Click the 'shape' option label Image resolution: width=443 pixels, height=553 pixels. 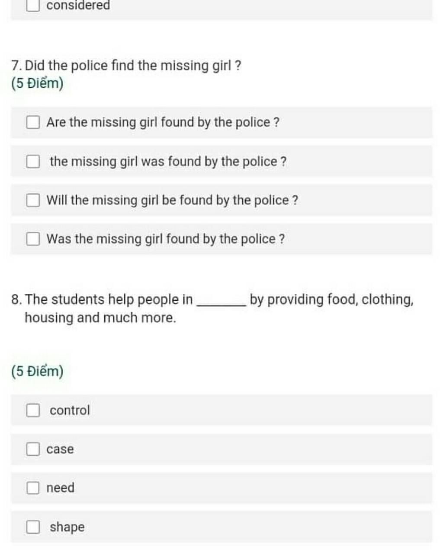click(67, 527)
